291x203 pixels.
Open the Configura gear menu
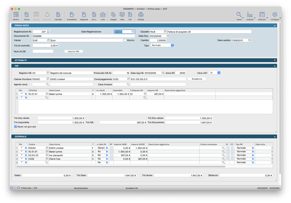275,15
